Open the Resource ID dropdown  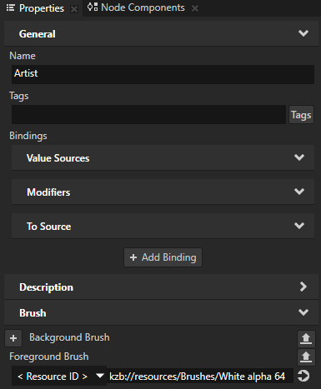tap(59, 377)
